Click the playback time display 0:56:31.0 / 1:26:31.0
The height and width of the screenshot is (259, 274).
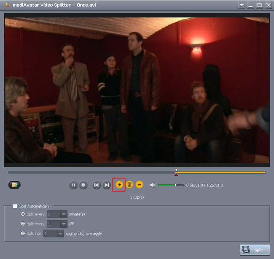click(204, 185)
